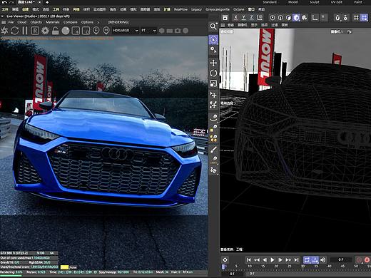
Task: Click the restart render circular arrows icon
Action: coord(14,31)
